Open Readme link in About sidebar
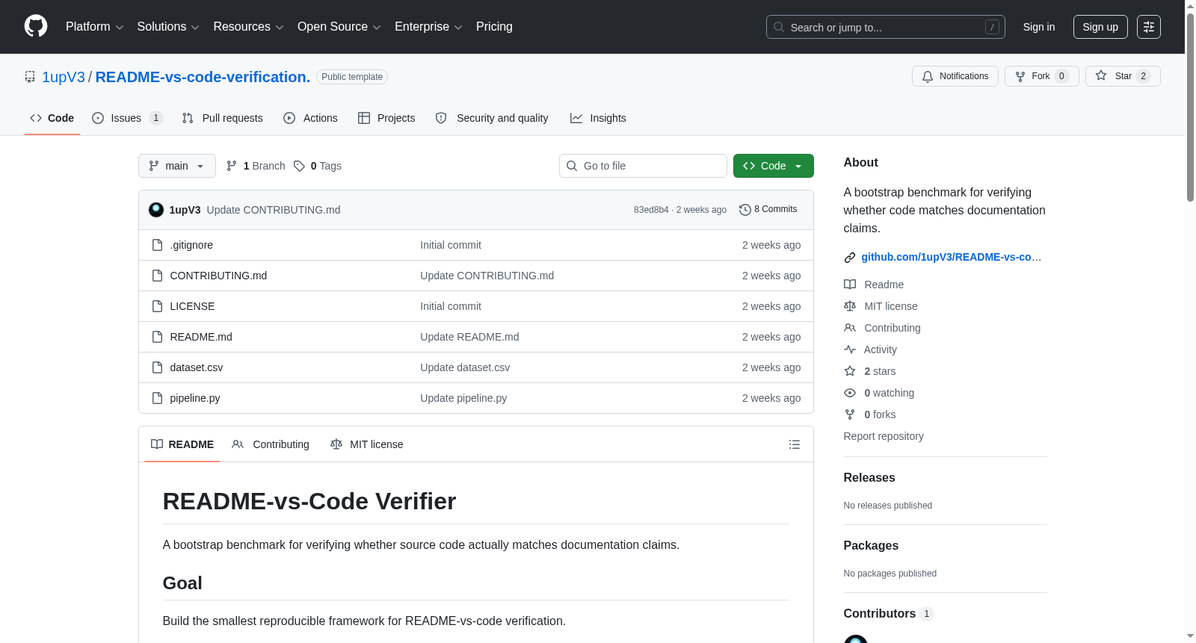1196x643 pixels. click(874, 285)
